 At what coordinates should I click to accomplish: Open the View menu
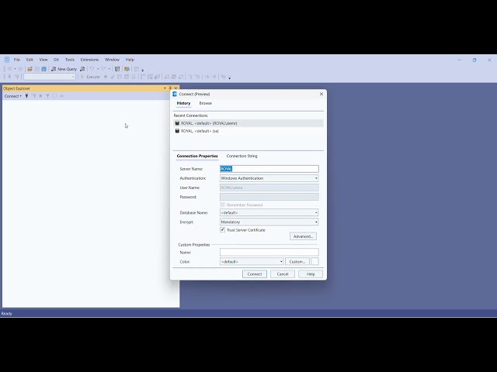click(43, 60)
